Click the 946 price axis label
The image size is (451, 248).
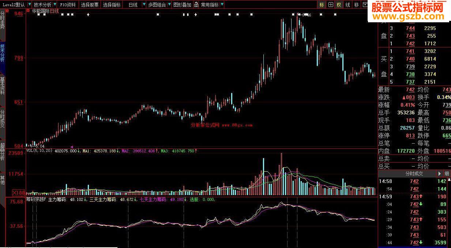(19, 14)
